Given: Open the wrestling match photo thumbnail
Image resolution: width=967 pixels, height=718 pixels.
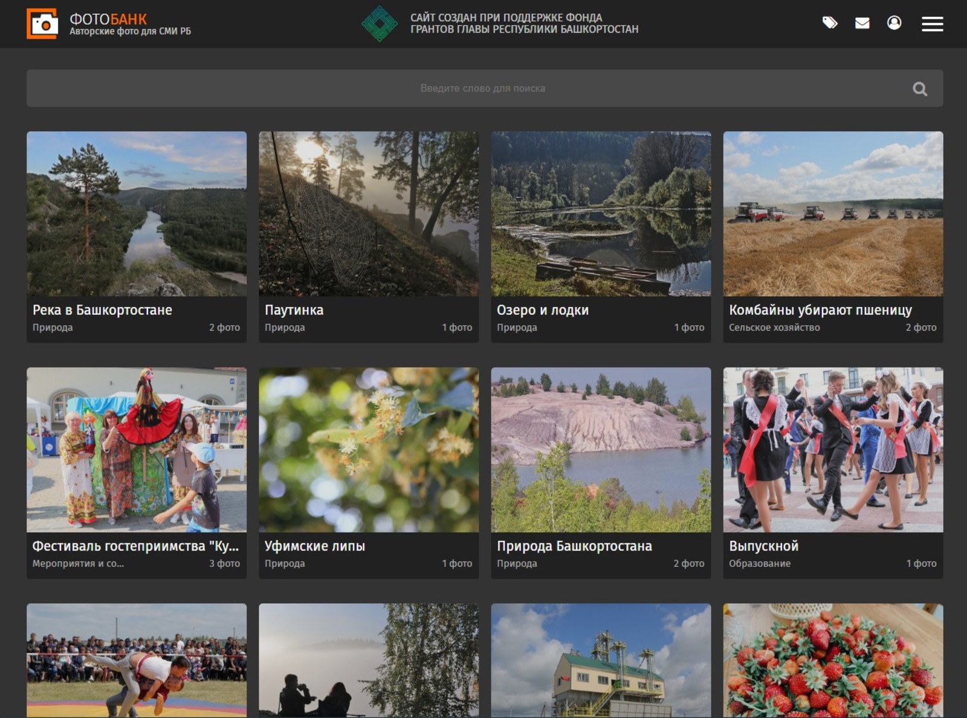Looking at the screenshot, I should pyautogui.click(x=137, y=660).
